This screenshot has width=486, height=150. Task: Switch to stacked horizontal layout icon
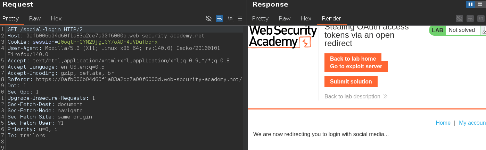pos(480,4)
